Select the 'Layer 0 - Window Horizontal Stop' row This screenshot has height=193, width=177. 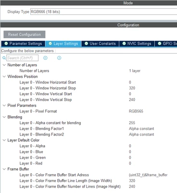coord(48,88)
